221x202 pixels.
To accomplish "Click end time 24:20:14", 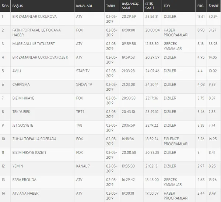I will (152, 84).
